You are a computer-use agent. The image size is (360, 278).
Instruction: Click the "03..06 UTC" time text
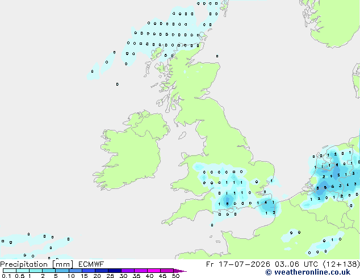tap(296, 264)
